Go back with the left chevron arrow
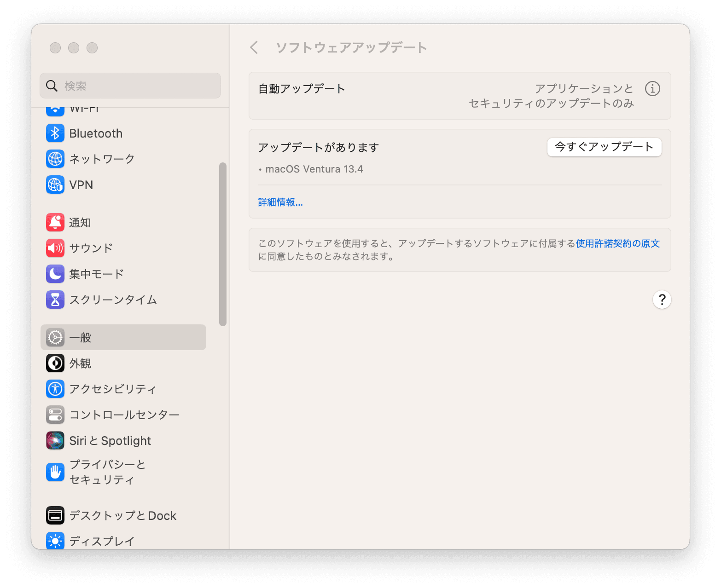 coord(255,47)
